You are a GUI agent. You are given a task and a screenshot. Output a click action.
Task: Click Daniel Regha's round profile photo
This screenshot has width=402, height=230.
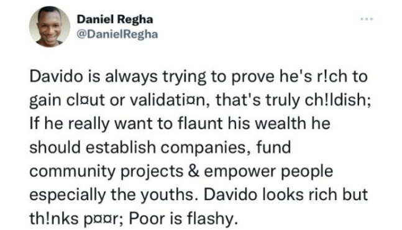tap(50, 26)
